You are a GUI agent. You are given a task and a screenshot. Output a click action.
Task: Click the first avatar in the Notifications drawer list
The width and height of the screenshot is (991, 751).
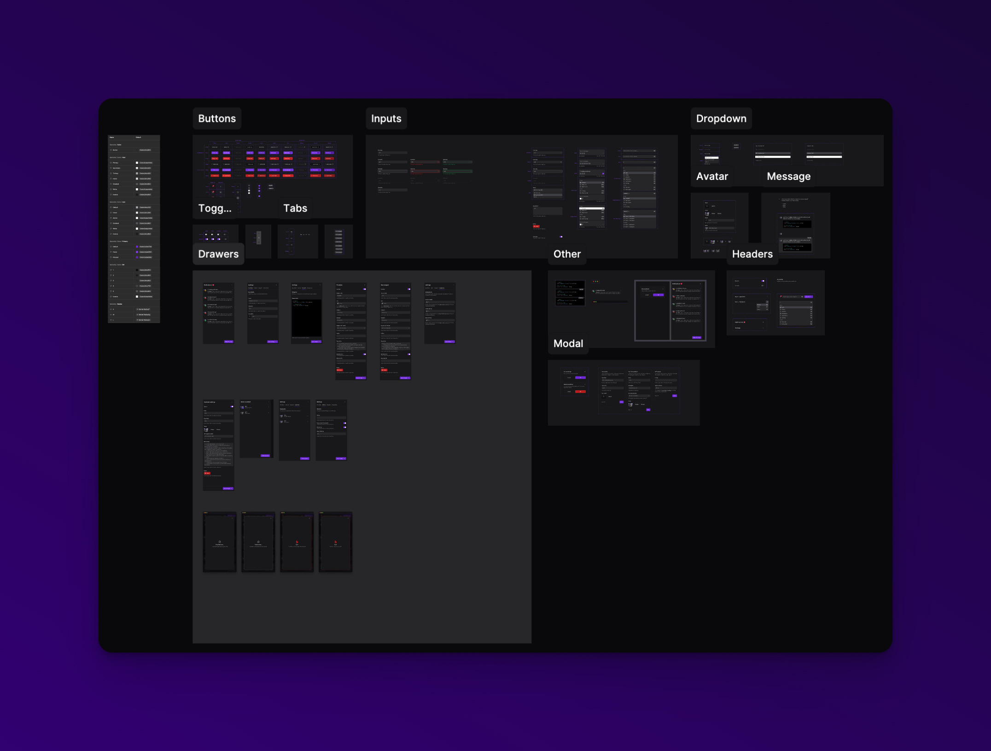(205, 290)
